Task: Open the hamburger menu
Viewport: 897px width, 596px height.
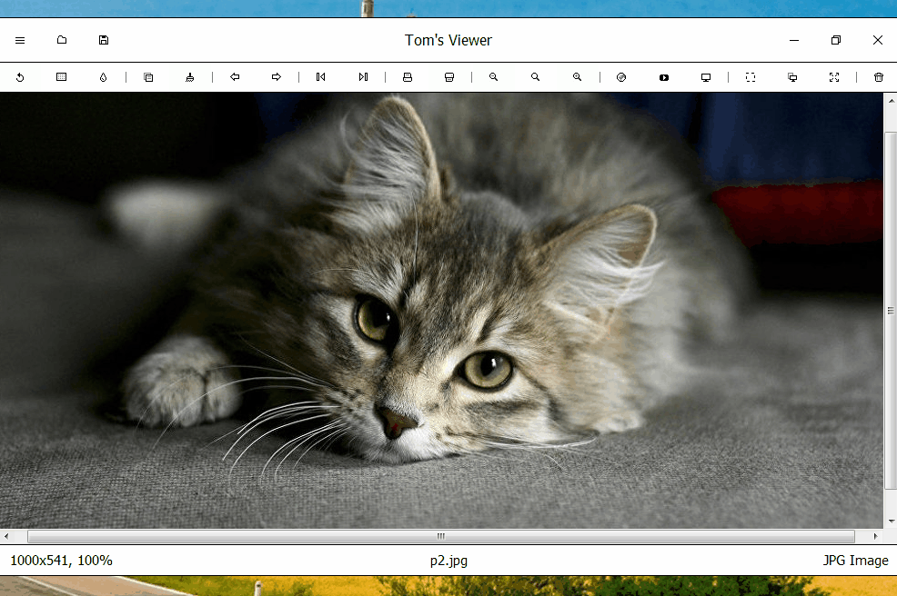Action: pos(20,40)
